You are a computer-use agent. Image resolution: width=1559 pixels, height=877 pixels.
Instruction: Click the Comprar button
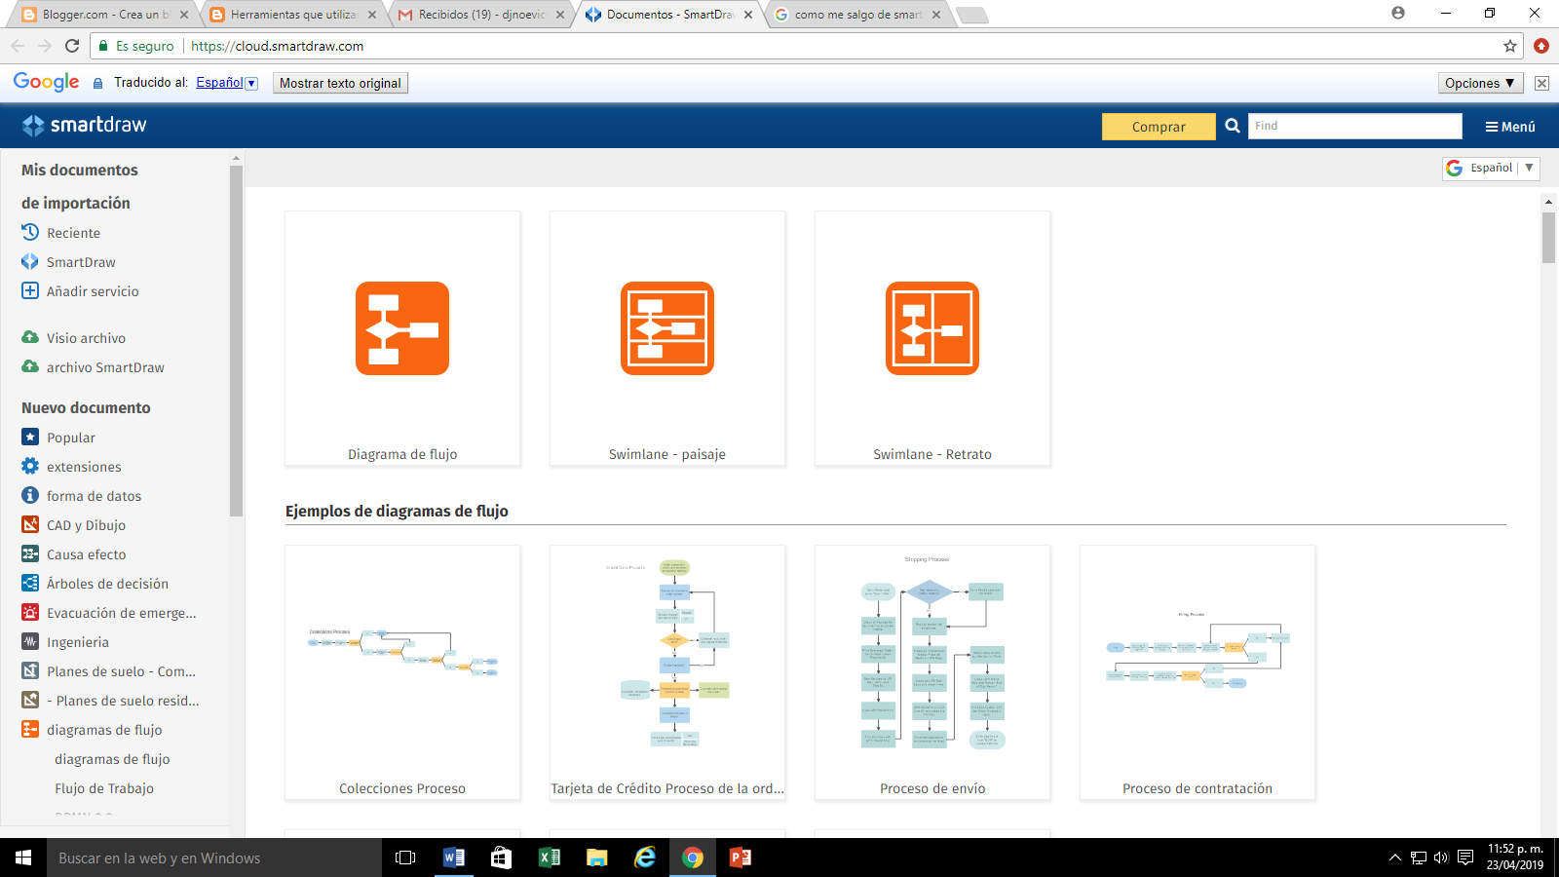coord(1159,127)
